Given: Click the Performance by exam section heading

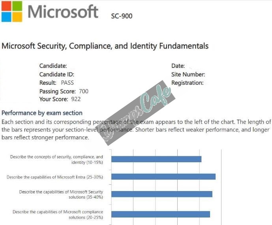Looking at the screenshot, I should coord(42,113).
